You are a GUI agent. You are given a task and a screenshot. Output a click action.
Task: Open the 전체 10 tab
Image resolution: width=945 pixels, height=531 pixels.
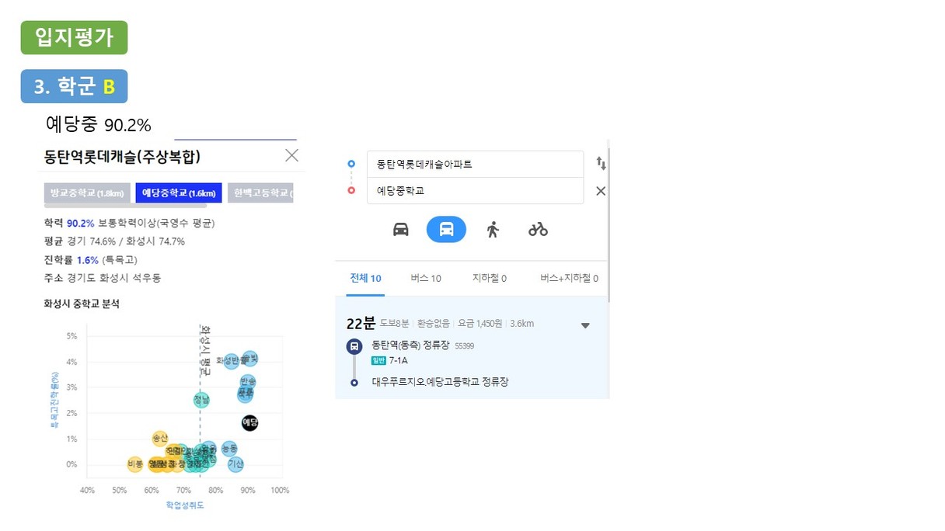pyautogui.click(x=365, y=278)
